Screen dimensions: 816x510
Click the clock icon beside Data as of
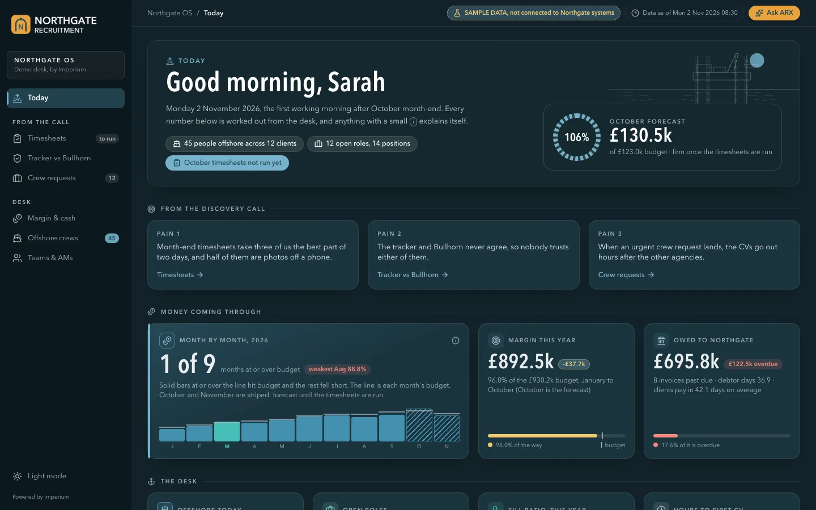coord(635,13)
